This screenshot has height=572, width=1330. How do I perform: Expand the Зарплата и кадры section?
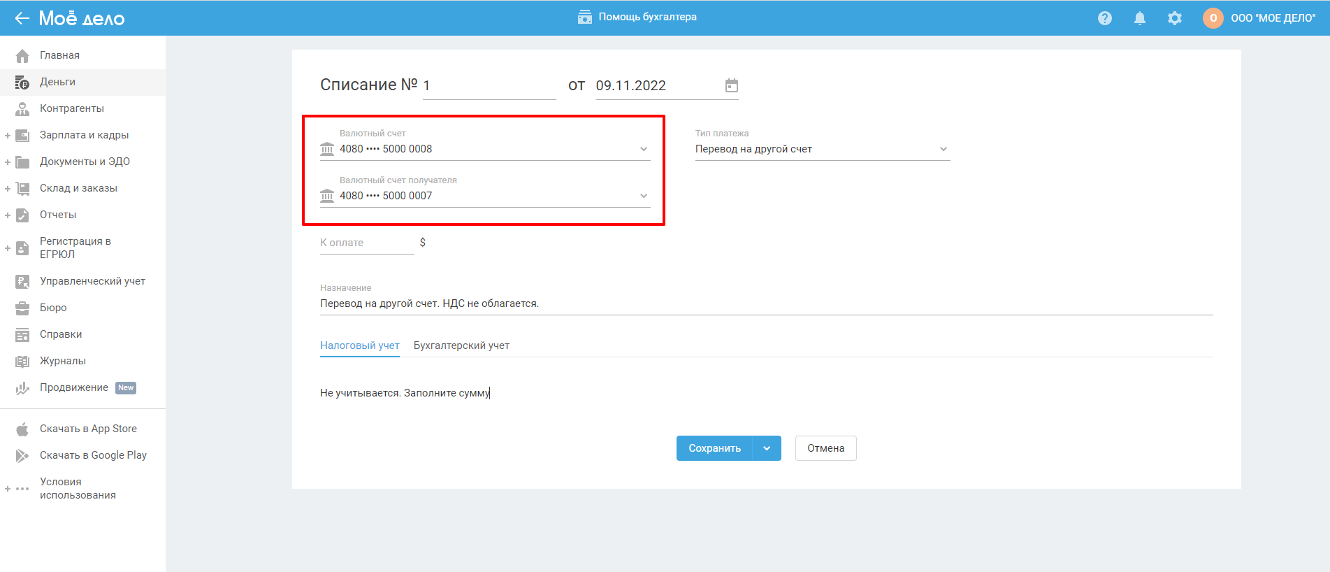click(x=8, y=135)
